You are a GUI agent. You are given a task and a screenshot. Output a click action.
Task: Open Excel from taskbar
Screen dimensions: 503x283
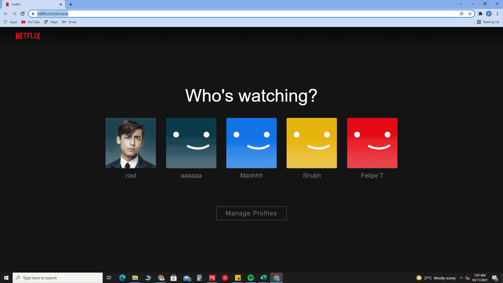(264, 278)
